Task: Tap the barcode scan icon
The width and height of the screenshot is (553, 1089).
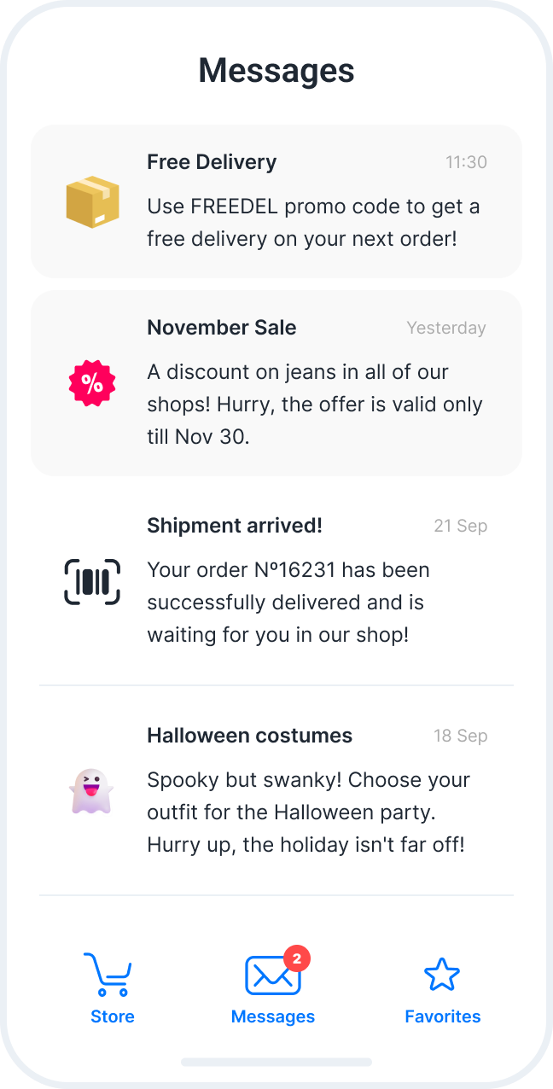Action: (92, 582)
